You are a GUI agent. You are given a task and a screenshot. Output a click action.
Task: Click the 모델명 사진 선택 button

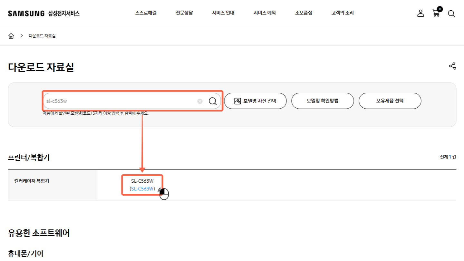[x=255, y=101]
